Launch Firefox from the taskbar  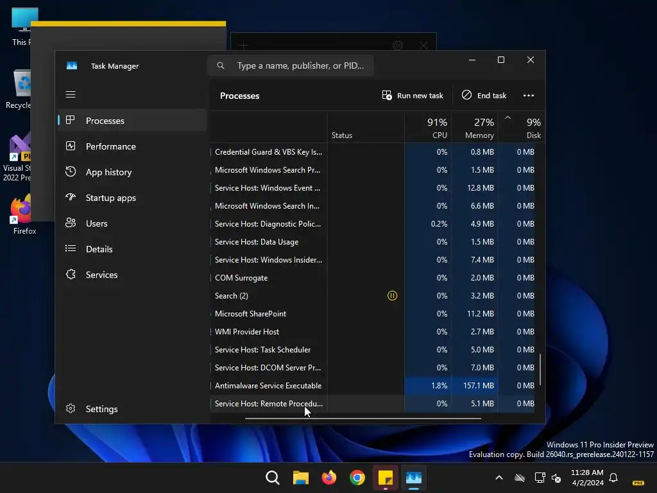[329, 478]
